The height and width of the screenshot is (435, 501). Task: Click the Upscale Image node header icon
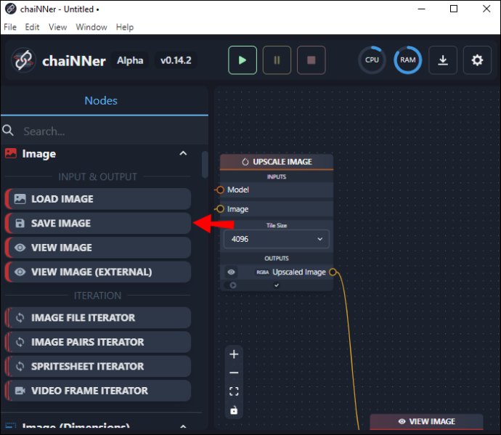click(245, 162)
